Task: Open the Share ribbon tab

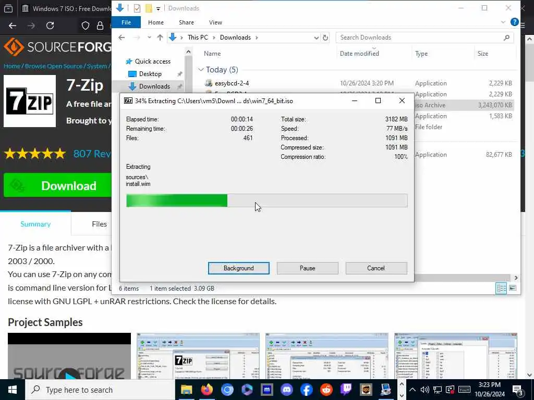Action: [x=186, y=22]
